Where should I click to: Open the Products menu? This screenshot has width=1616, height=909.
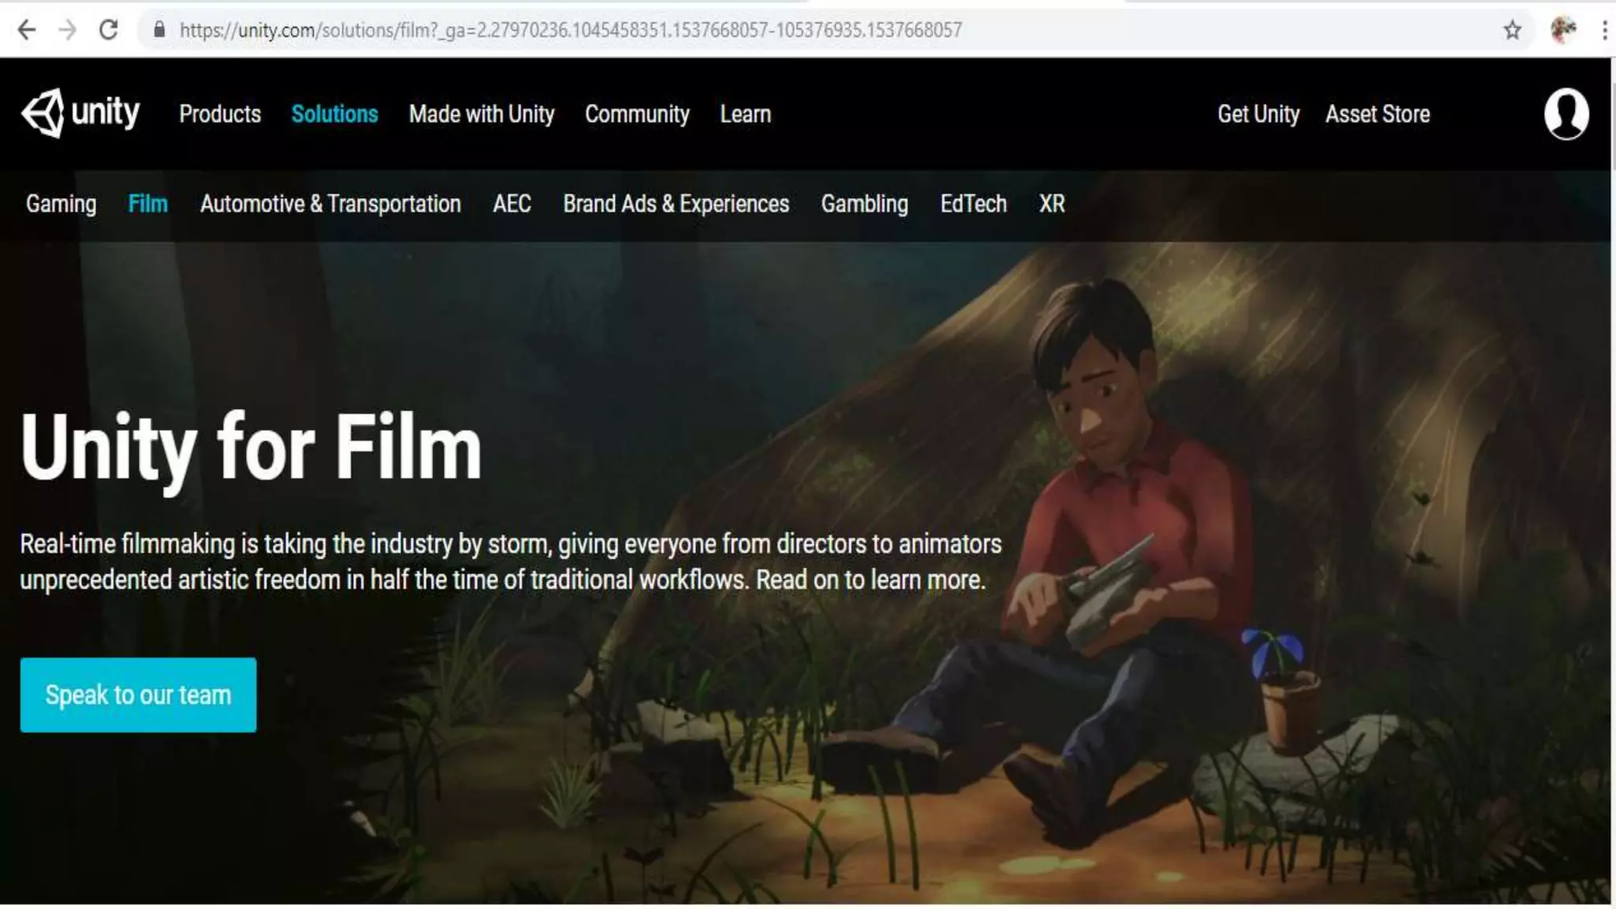pyautogui.click(x=219, y=114)
